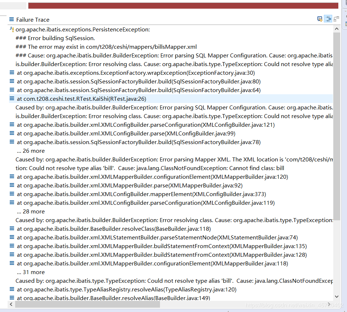Screen dimensions: 347x312
Task: Select line ExceptionFactory.wrapException(ExceptionFactory.java:30)
Action: (136, 73)
